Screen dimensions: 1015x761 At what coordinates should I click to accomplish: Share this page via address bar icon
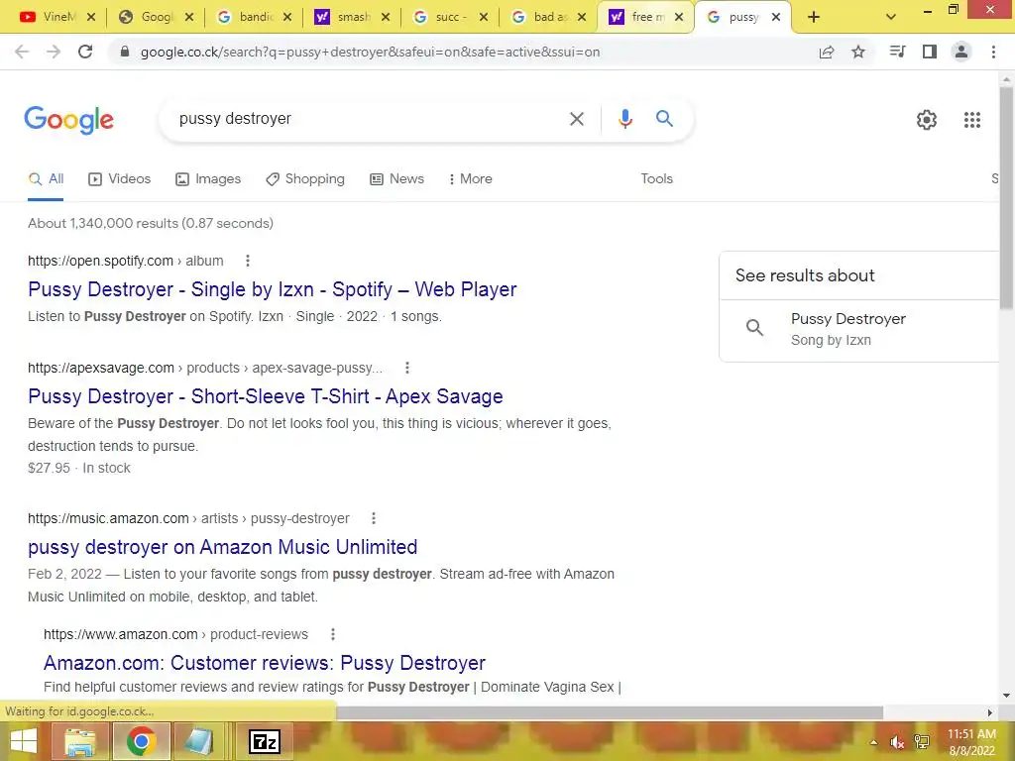tap(827, 52)
